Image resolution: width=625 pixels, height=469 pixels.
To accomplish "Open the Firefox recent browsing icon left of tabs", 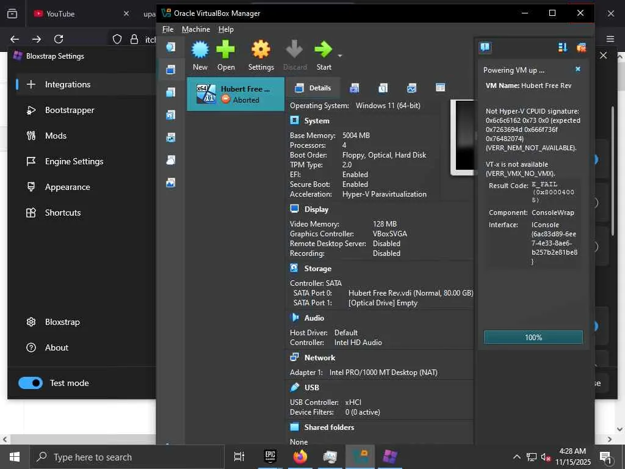I will [x=12, y=13].
